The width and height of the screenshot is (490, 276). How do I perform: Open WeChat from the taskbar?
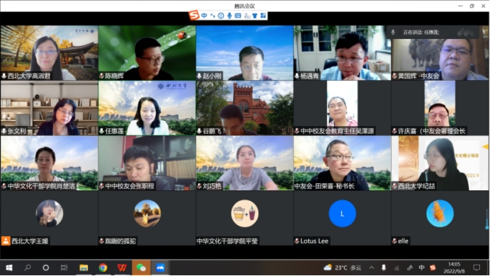[x=141, y=268]
